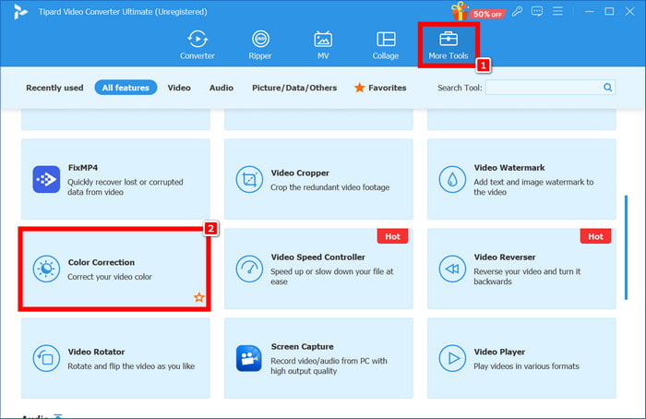Launch Color Correction tool title

point(102,262)
